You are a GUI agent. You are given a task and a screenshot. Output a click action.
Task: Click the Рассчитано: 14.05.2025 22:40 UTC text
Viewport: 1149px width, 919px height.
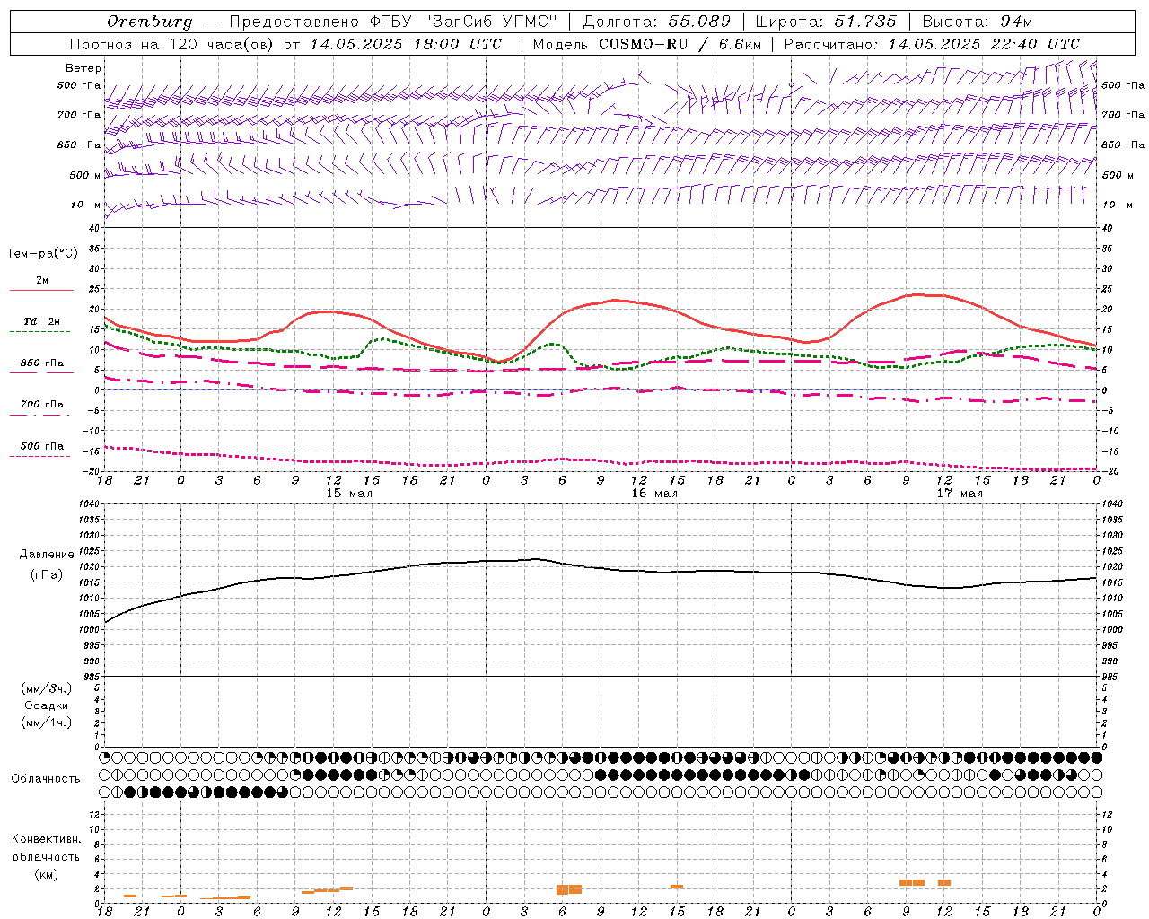[932, 44]
